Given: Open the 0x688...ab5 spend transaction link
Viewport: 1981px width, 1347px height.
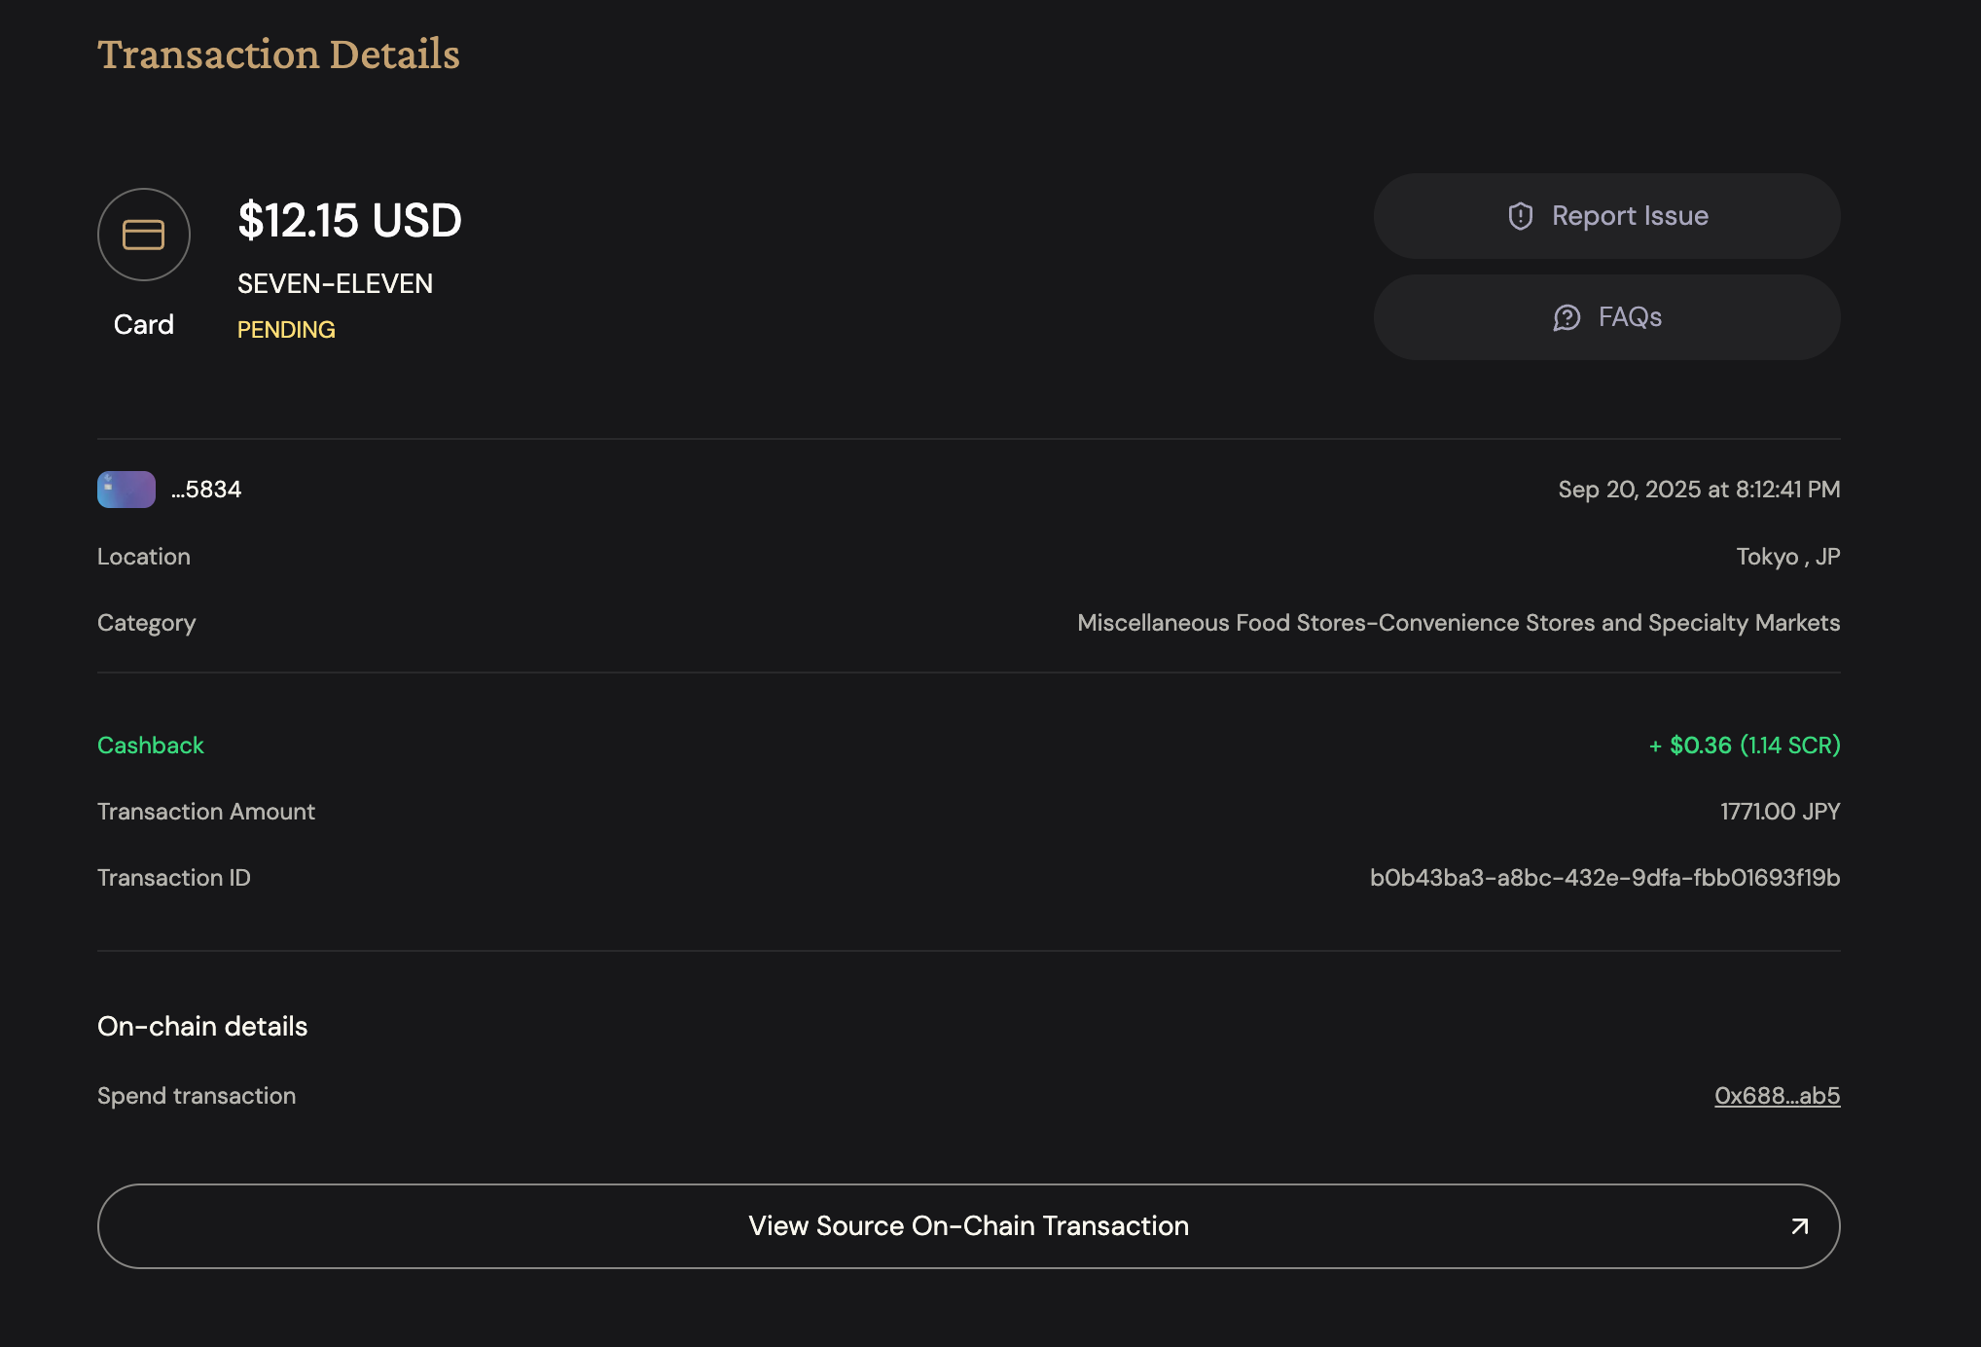Looking at the screenshot, I should pos(1777,1096).
